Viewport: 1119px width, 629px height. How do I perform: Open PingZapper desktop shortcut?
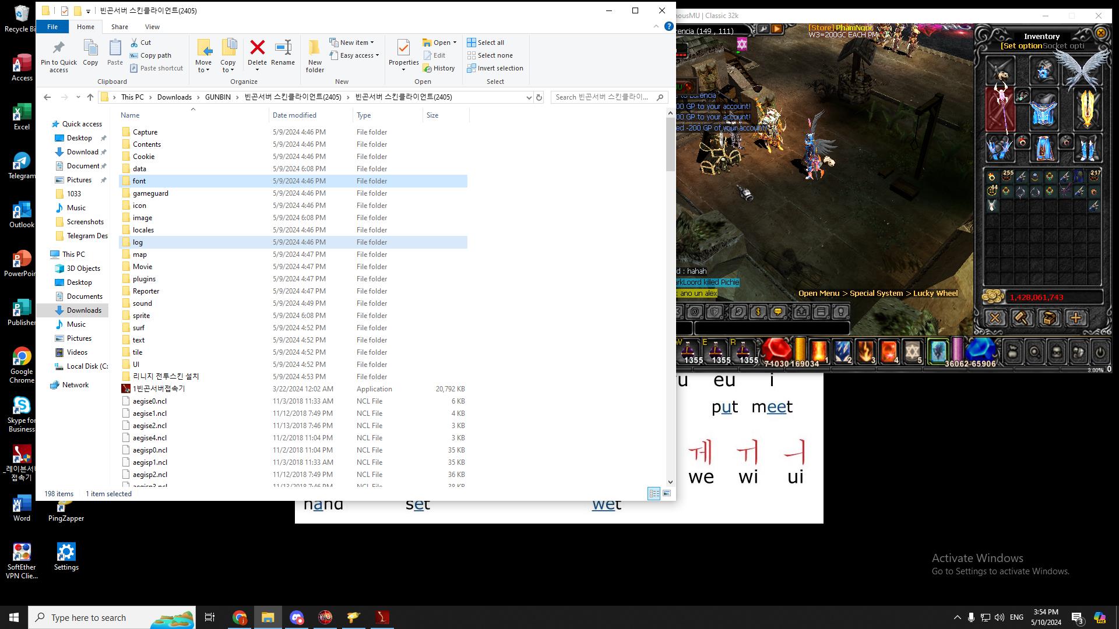click(x=66, y=508)
